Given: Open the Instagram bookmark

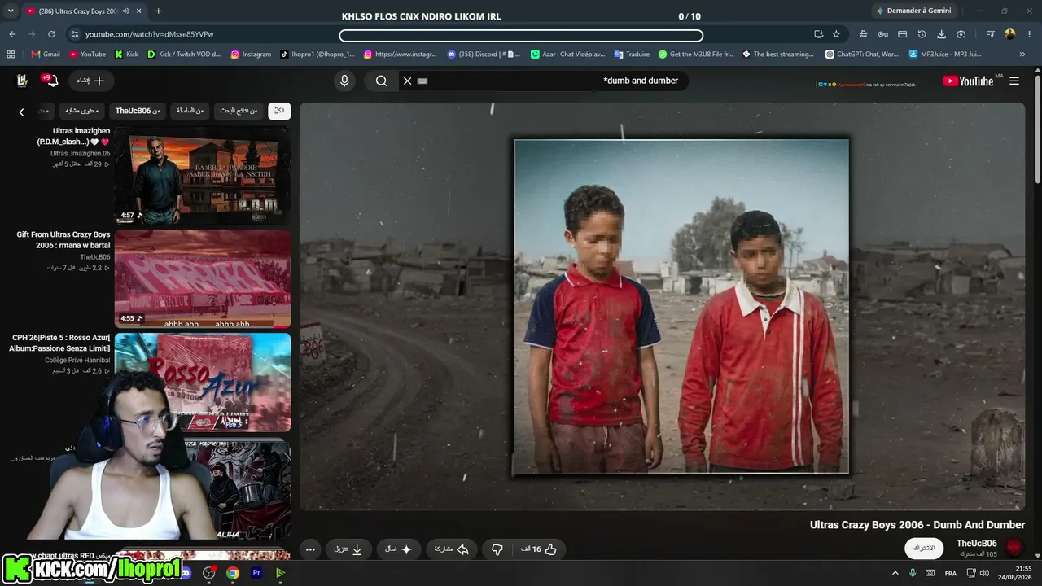Looking at the screenshot, I should pos(251,55).
